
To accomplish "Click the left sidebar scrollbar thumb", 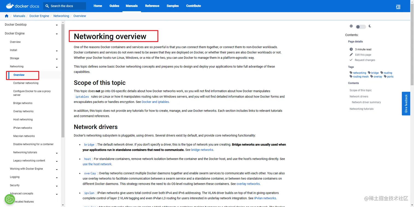I will (x=63, y=81).
